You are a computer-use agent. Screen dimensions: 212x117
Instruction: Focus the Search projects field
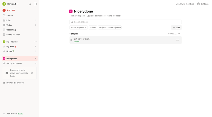pos(126,22)
